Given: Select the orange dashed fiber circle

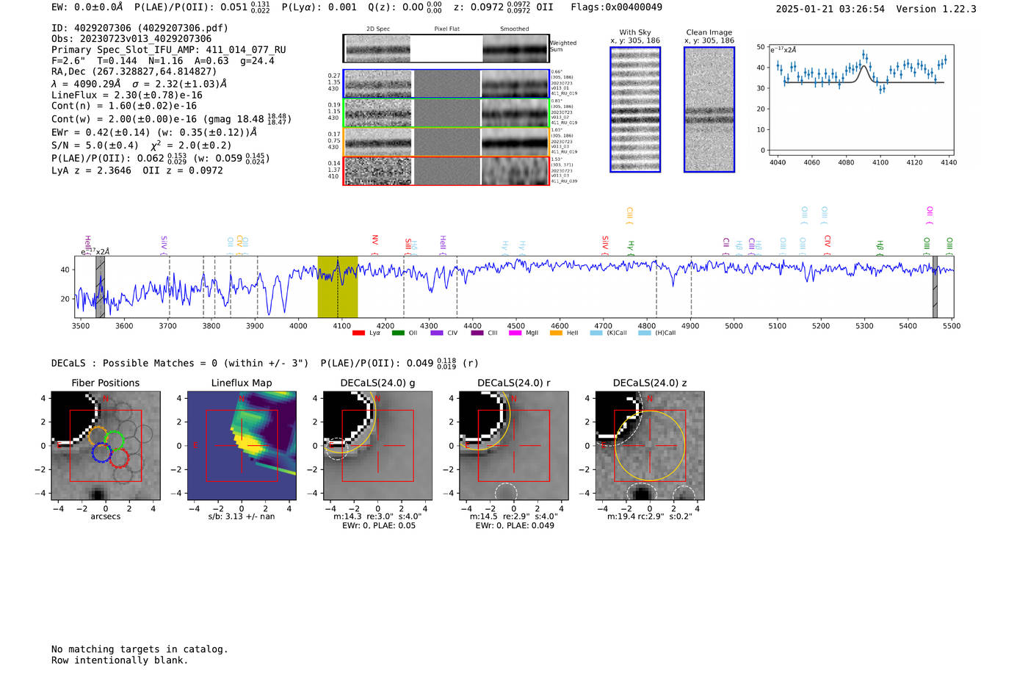Looking at the screenshot, I should point(98,435).
